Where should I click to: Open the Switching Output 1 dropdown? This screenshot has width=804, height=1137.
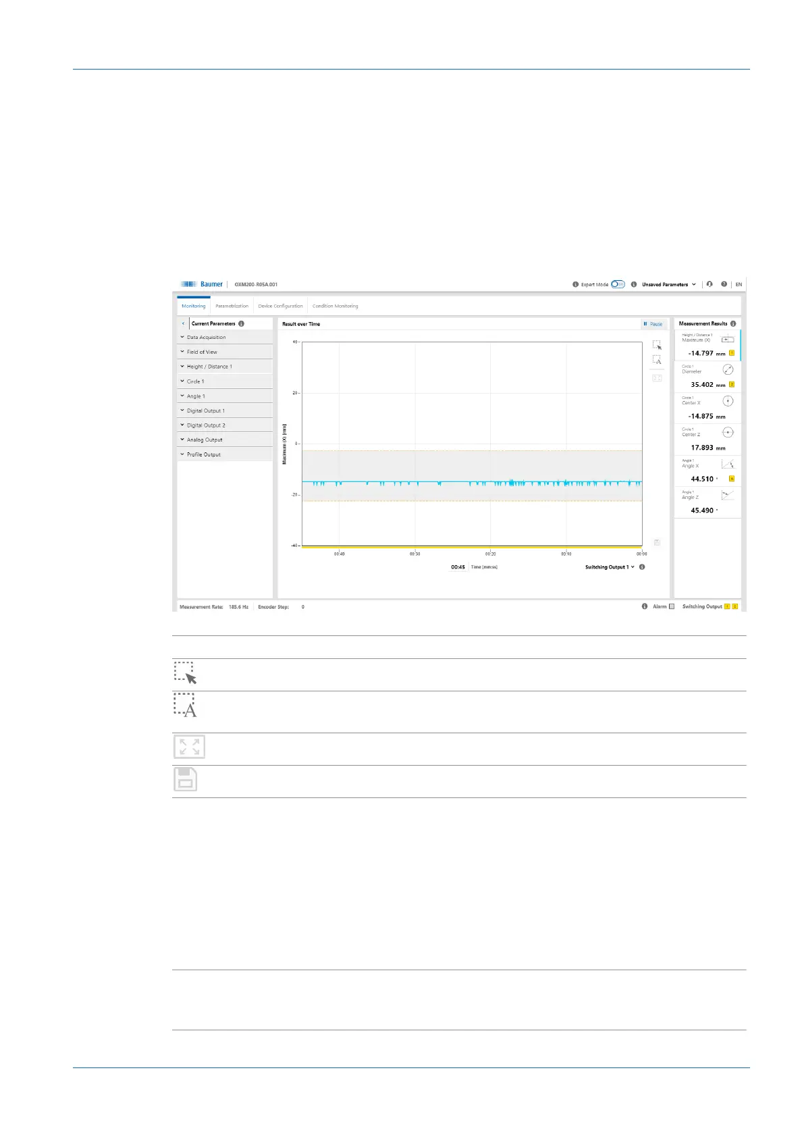(610, 567)
